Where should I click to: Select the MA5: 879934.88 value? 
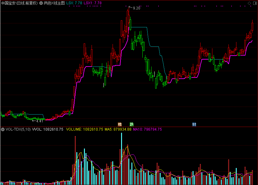pos(118,129)
